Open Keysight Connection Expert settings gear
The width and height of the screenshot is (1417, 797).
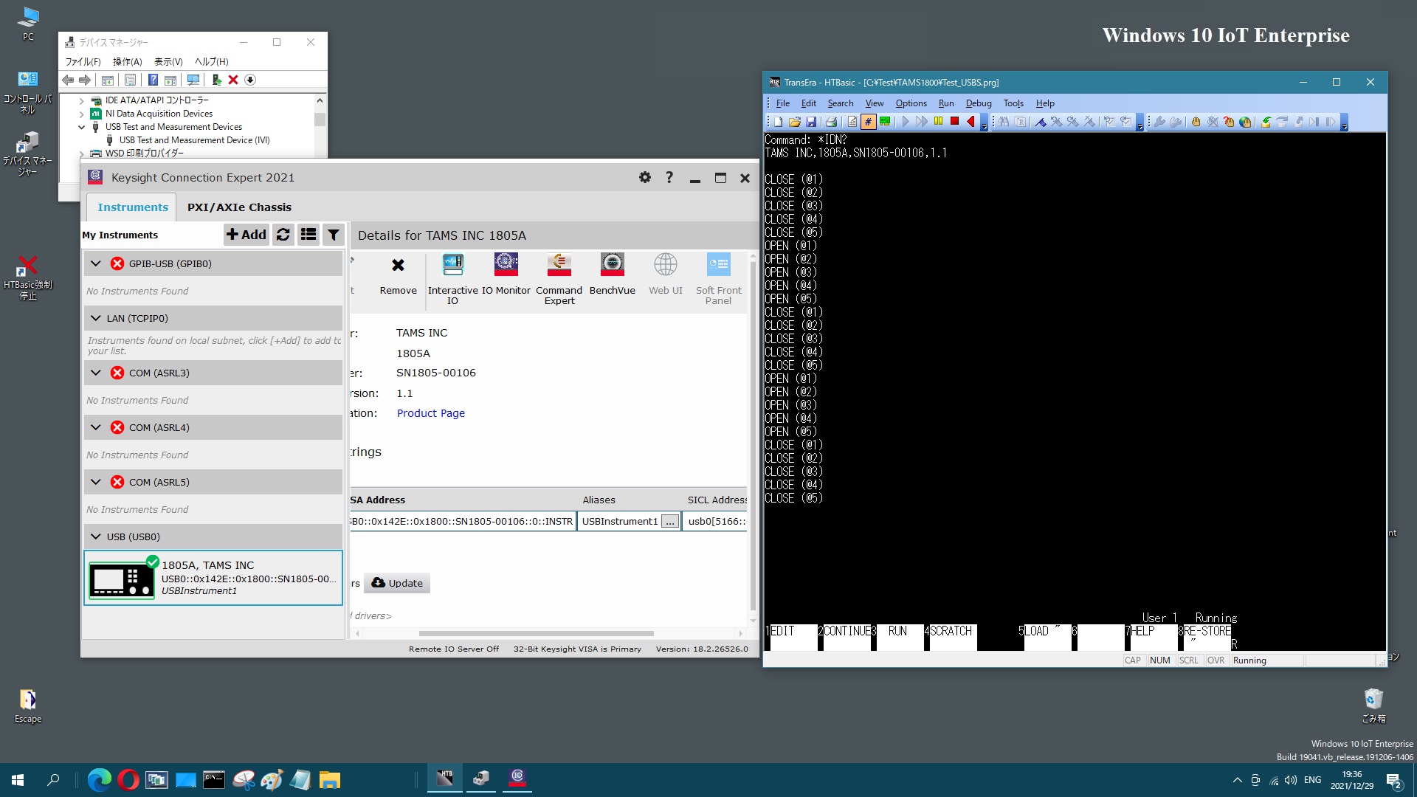(x=645, y=177)
